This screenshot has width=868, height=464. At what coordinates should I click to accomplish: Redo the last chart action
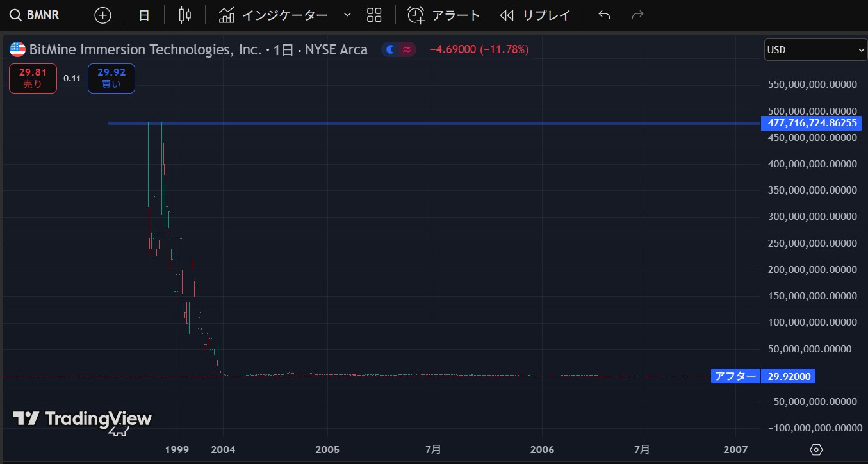637,15
